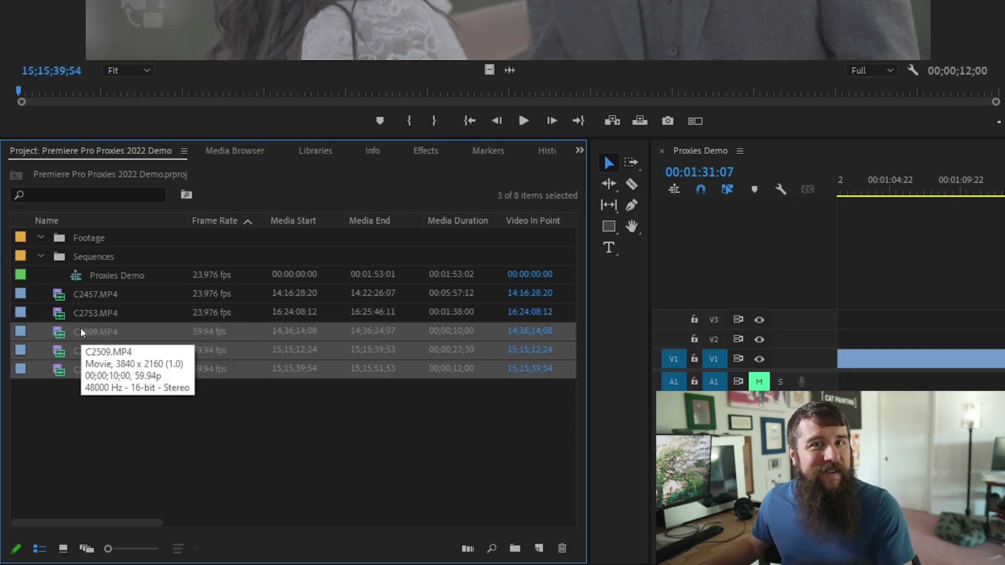Go to In point in monitor
This screenshot has width=1005, height=565.
click(x=470, y=121)
